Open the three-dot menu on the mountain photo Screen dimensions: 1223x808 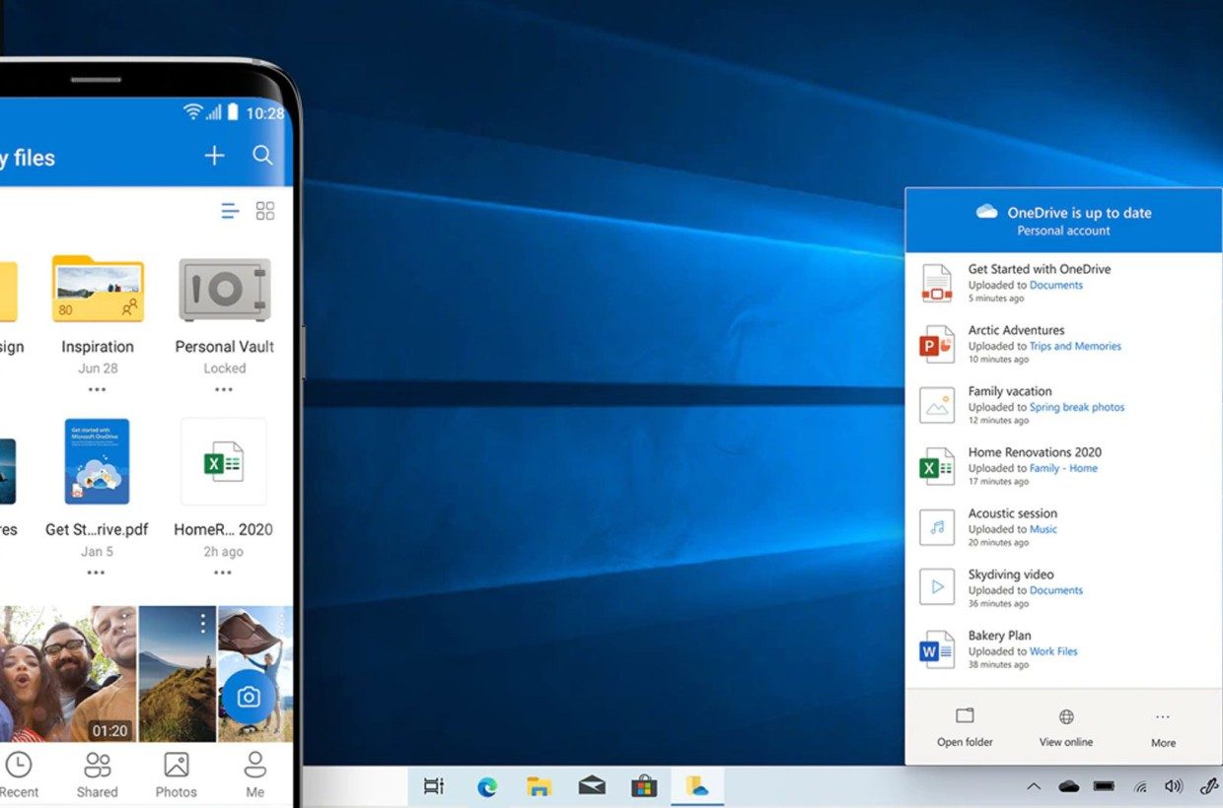point(203,624)
